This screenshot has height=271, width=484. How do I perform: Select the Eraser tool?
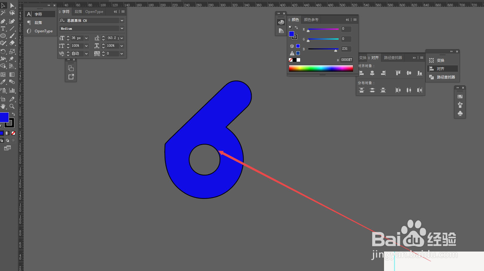pyautogui.click(x=12, y=43)
